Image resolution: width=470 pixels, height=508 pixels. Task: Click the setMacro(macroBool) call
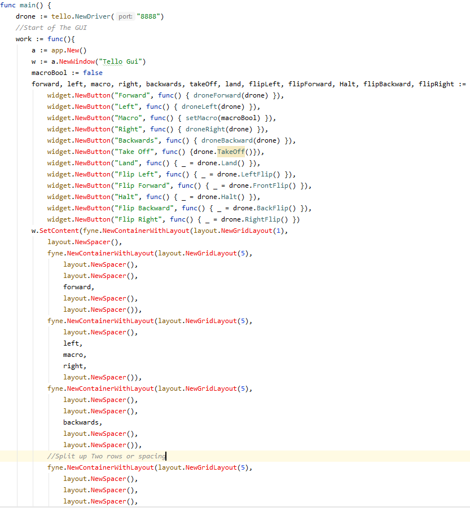point(223,118)
